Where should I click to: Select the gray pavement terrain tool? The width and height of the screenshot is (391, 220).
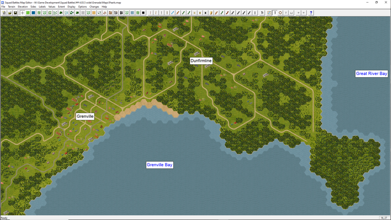[83, 12]
